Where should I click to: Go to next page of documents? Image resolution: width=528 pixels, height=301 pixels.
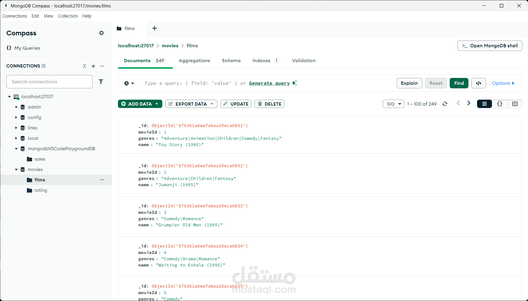[x=469, y=103]
